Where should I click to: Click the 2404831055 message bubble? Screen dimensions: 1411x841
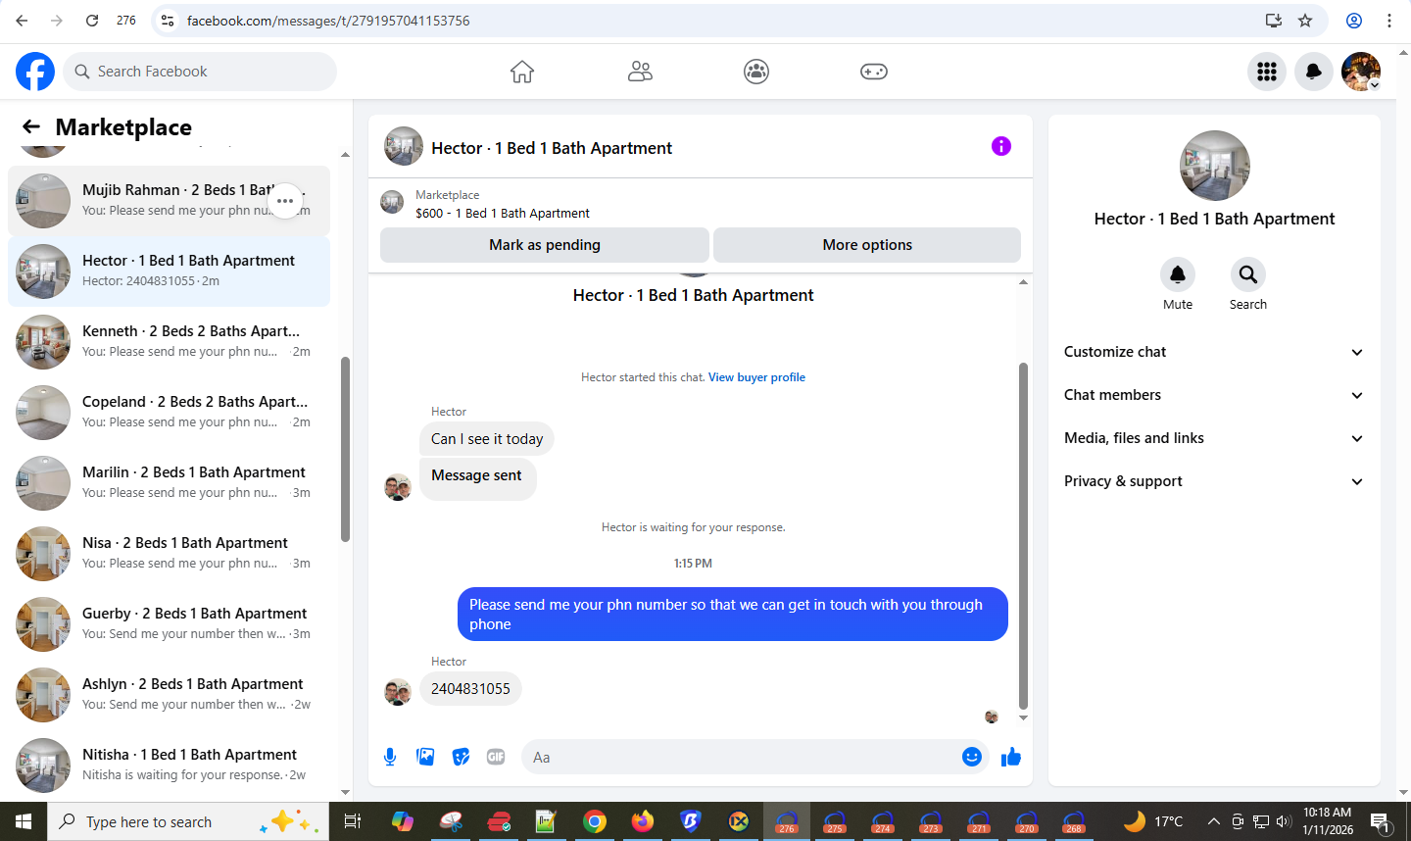click(470, 689)
